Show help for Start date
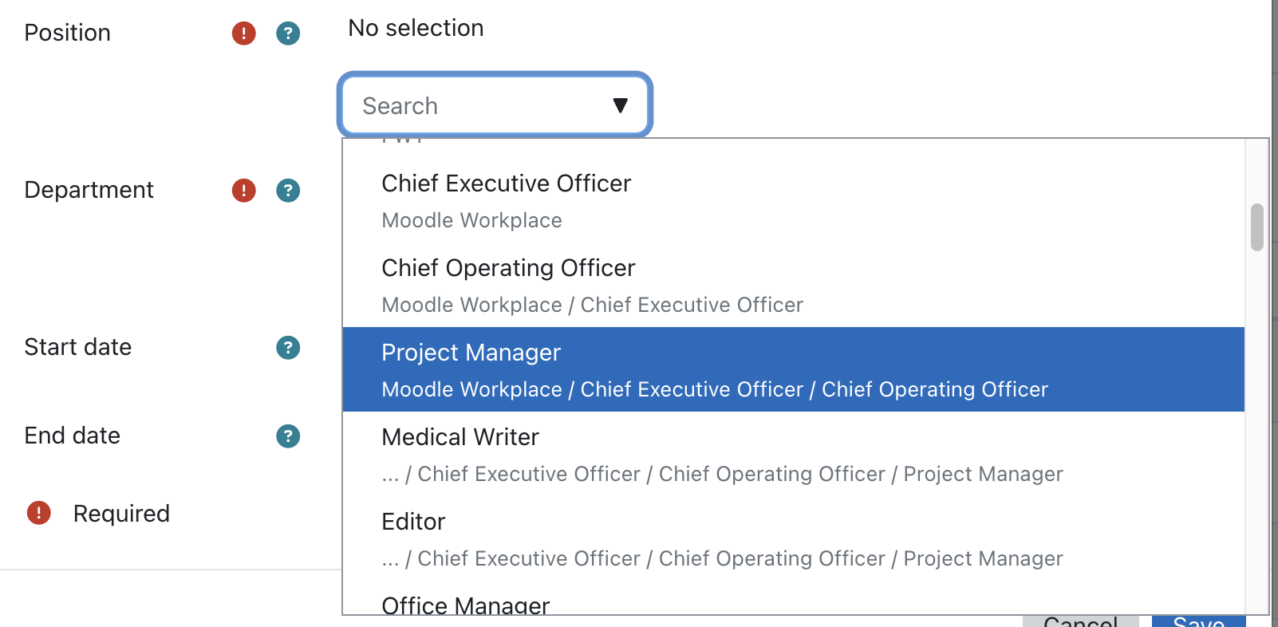This screenshot has height=627, width=1278. 288,348
